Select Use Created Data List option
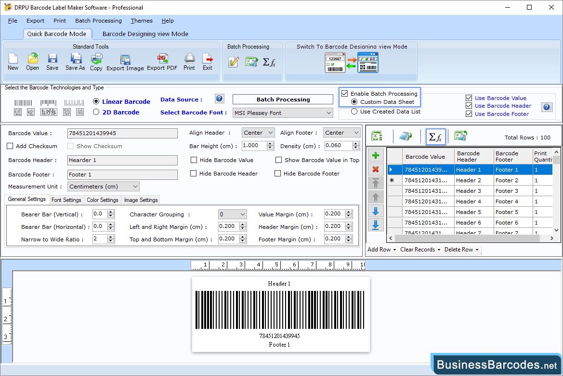The image size is (563, 376). pyautogui.click(x=354, y=112)
